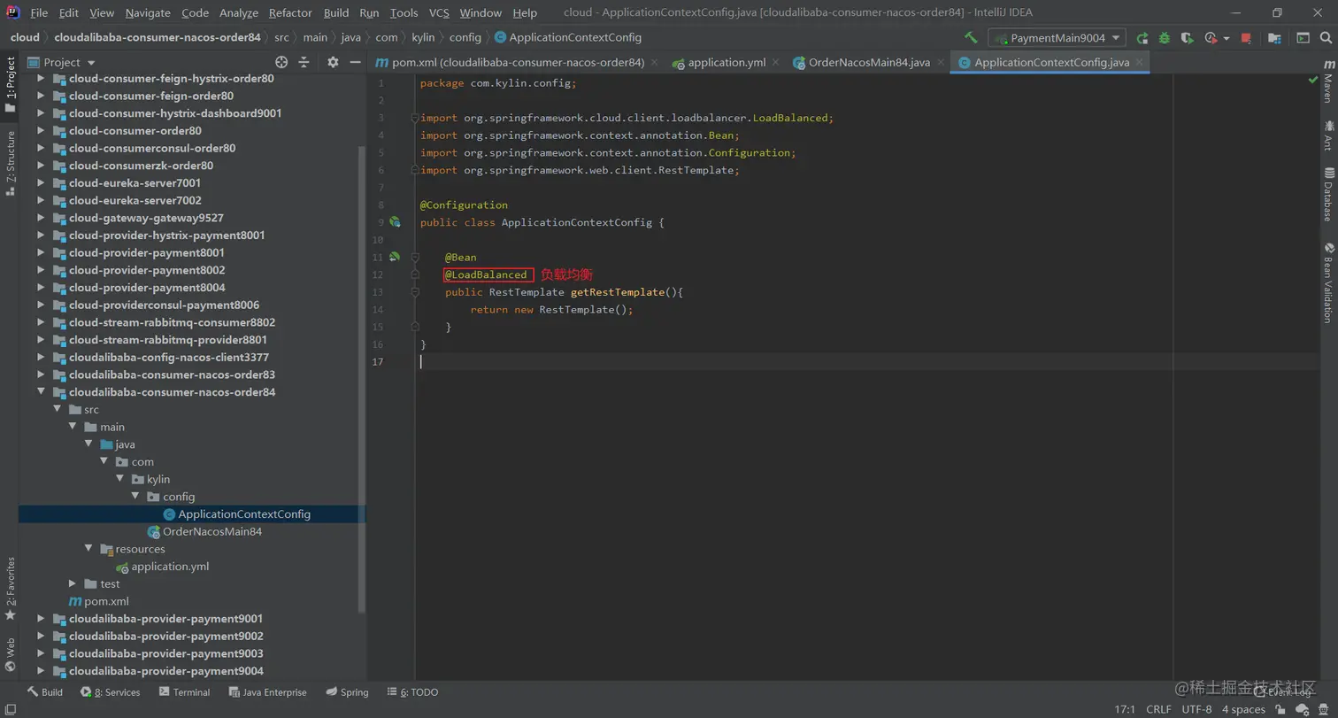
Task: Expand the cloud-gateway-gateway9527 module
Action: 41,218
